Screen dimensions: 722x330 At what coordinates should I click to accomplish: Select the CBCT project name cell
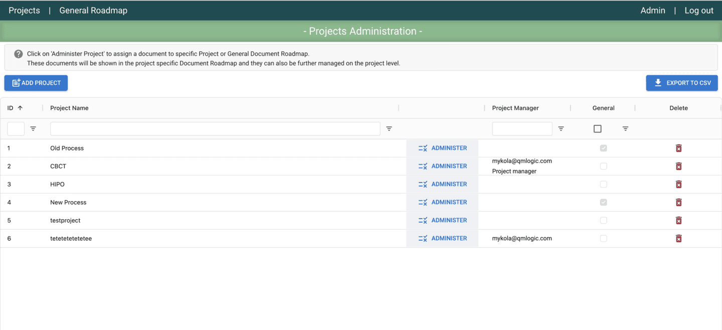(x=58, y=166)
